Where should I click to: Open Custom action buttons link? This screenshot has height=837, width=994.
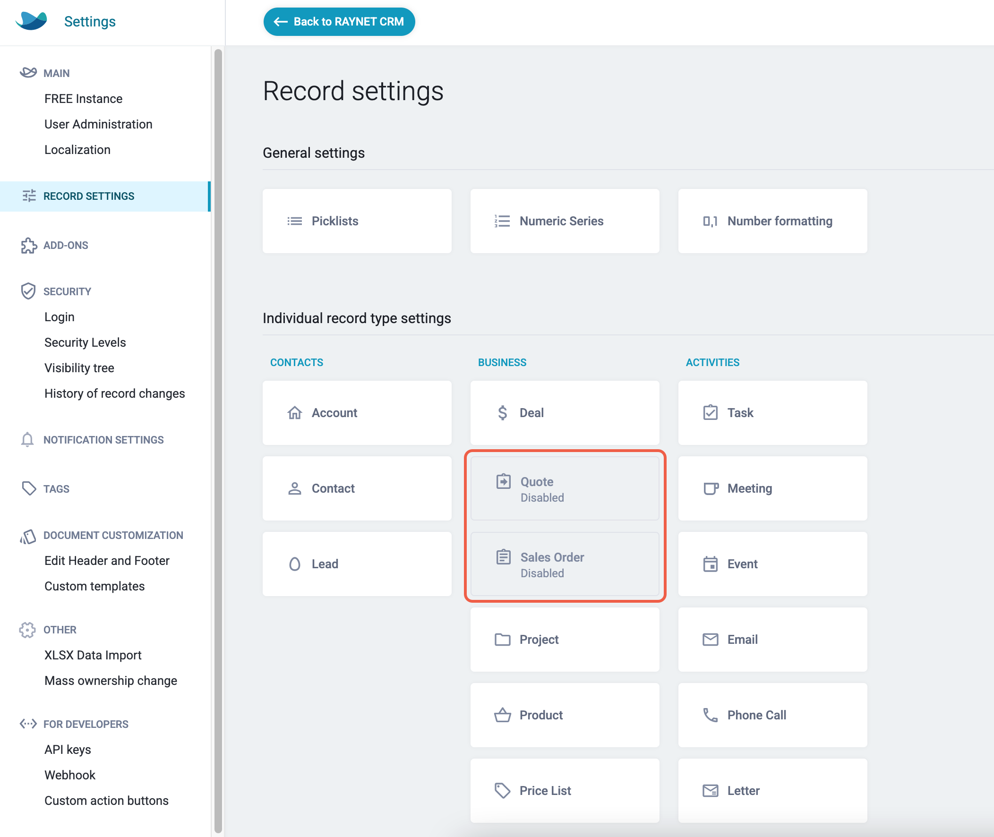click(x=106, y=801)
